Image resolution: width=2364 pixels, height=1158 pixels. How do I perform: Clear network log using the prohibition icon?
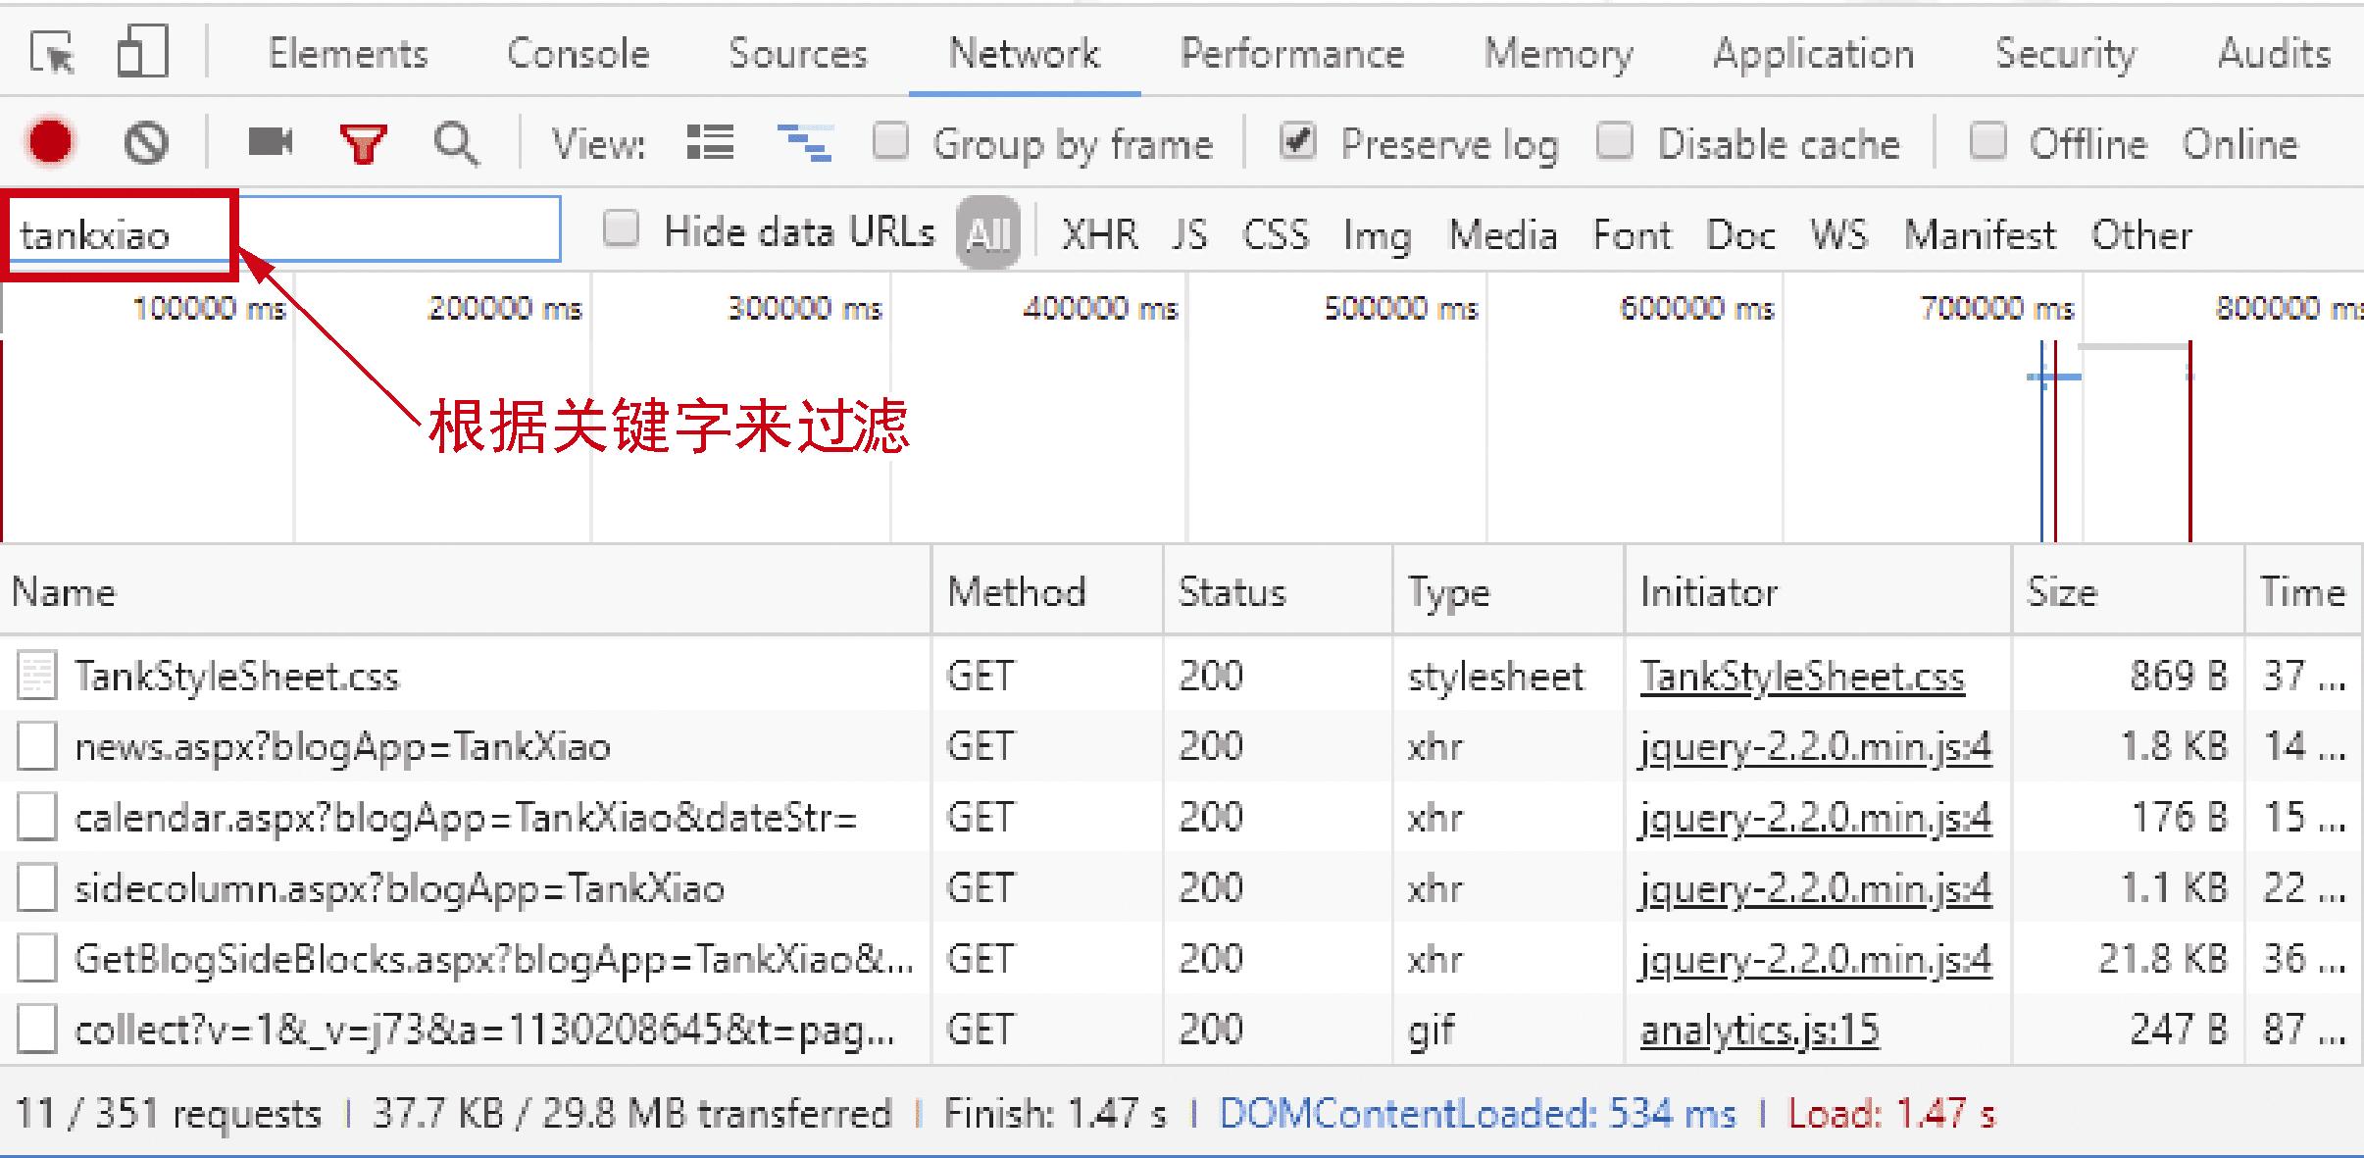[x=145, y=142]
